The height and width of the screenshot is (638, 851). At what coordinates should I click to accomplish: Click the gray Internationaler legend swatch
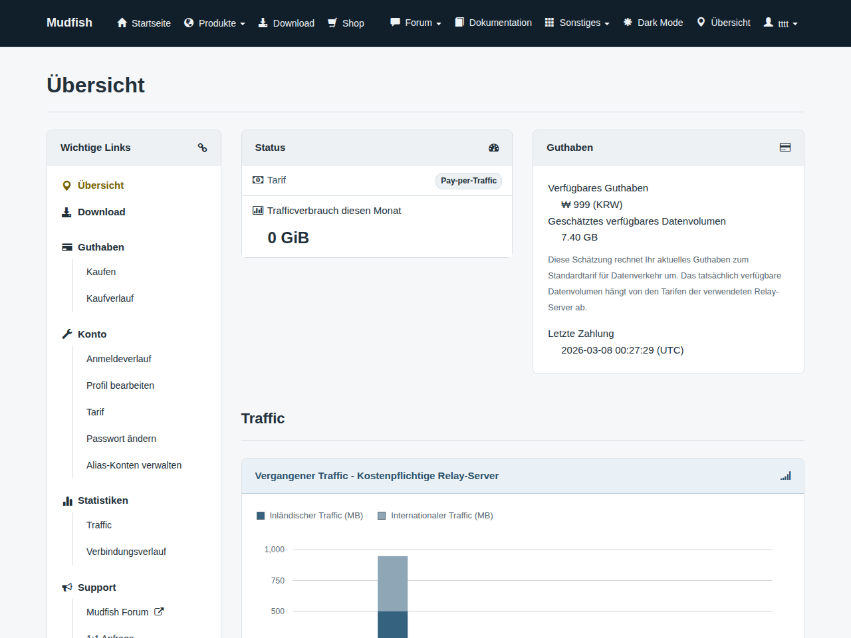coord(382,516)
